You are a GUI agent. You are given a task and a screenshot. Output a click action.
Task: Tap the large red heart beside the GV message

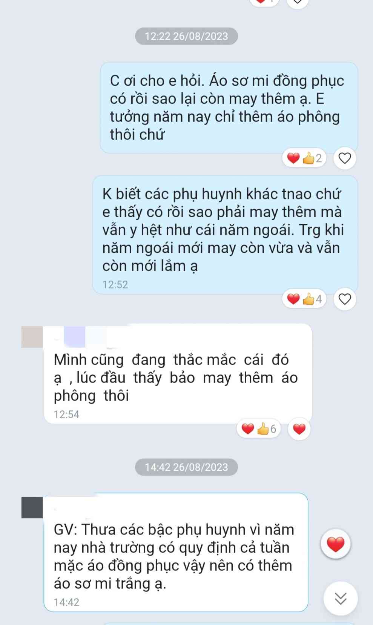click(335, 544)
